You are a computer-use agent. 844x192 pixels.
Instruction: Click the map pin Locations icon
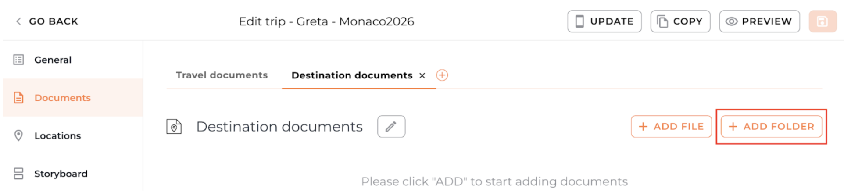pyautogui.click(x=18, y=135)
